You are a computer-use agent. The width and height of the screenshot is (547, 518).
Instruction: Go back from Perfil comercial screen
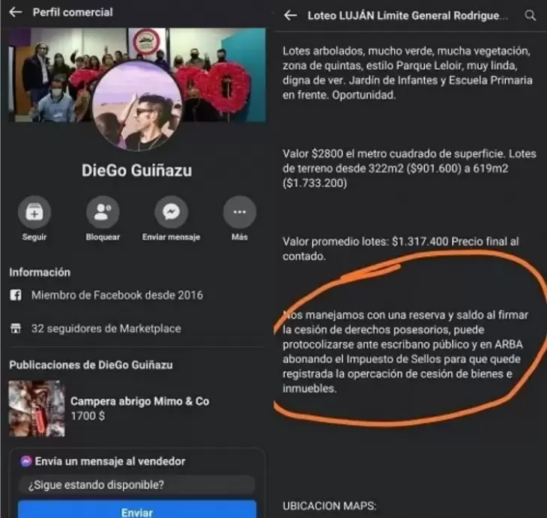coord(16,12)
